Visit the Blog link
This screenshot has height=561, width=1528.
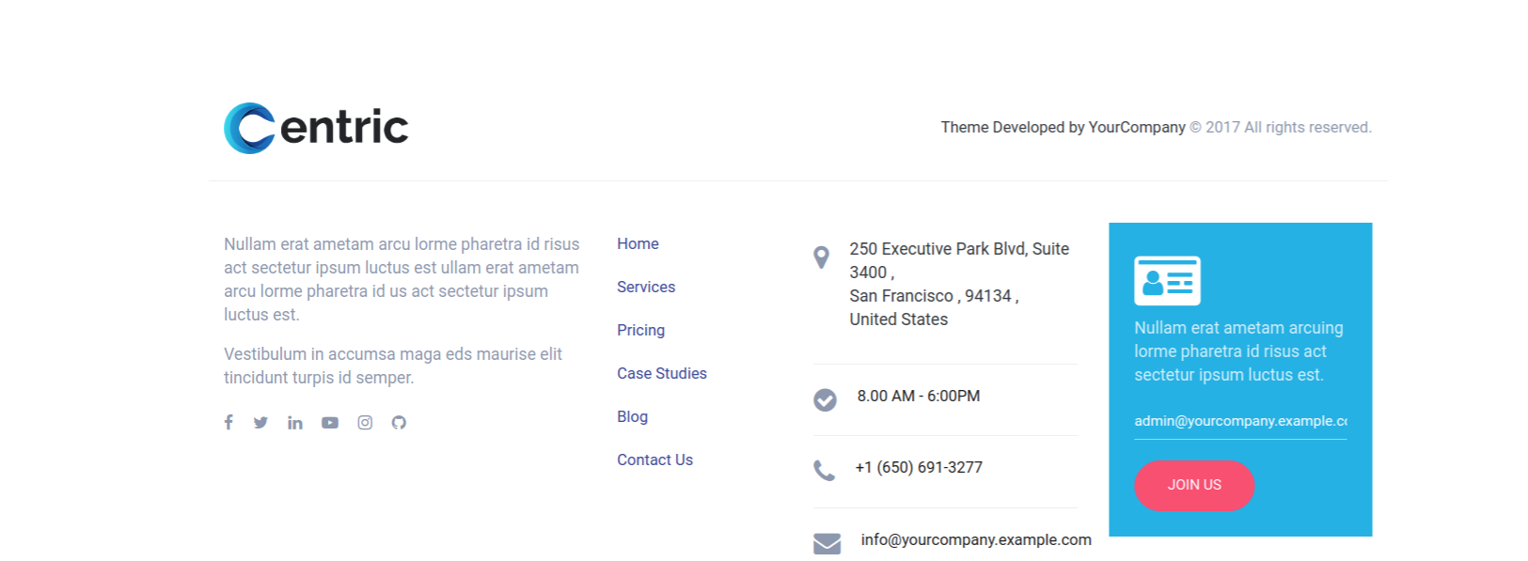click(x=632, y=416)
